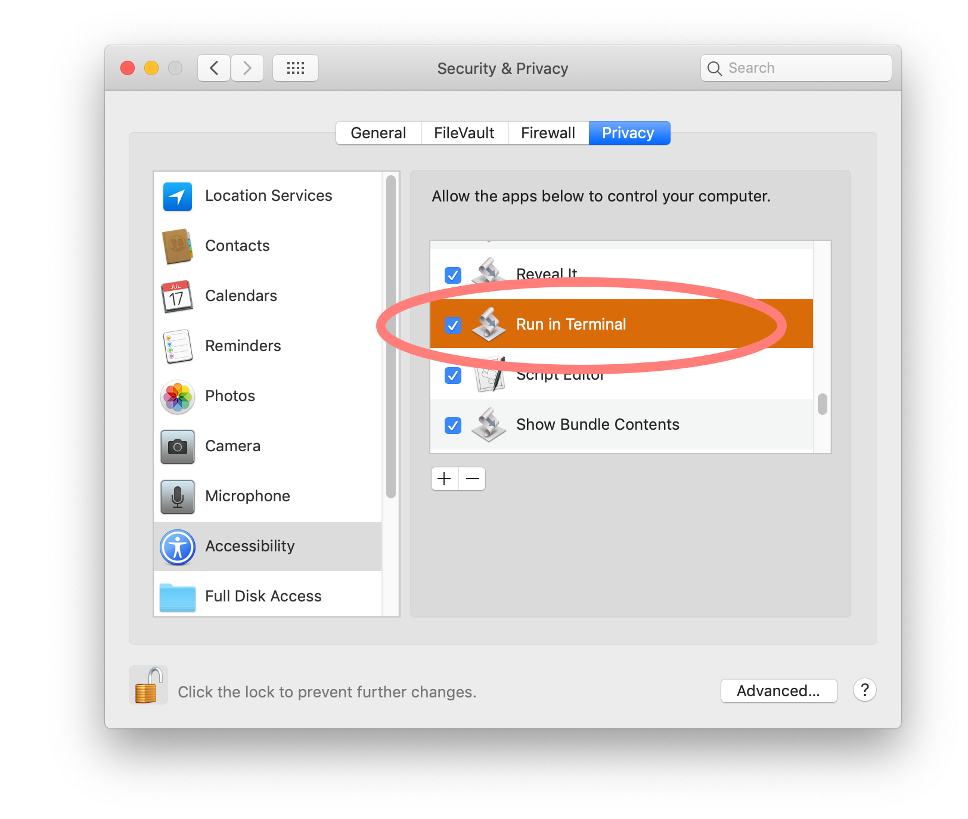968x819 pixels.
Task: Open the FileVault tab
Action: point(464,133)
